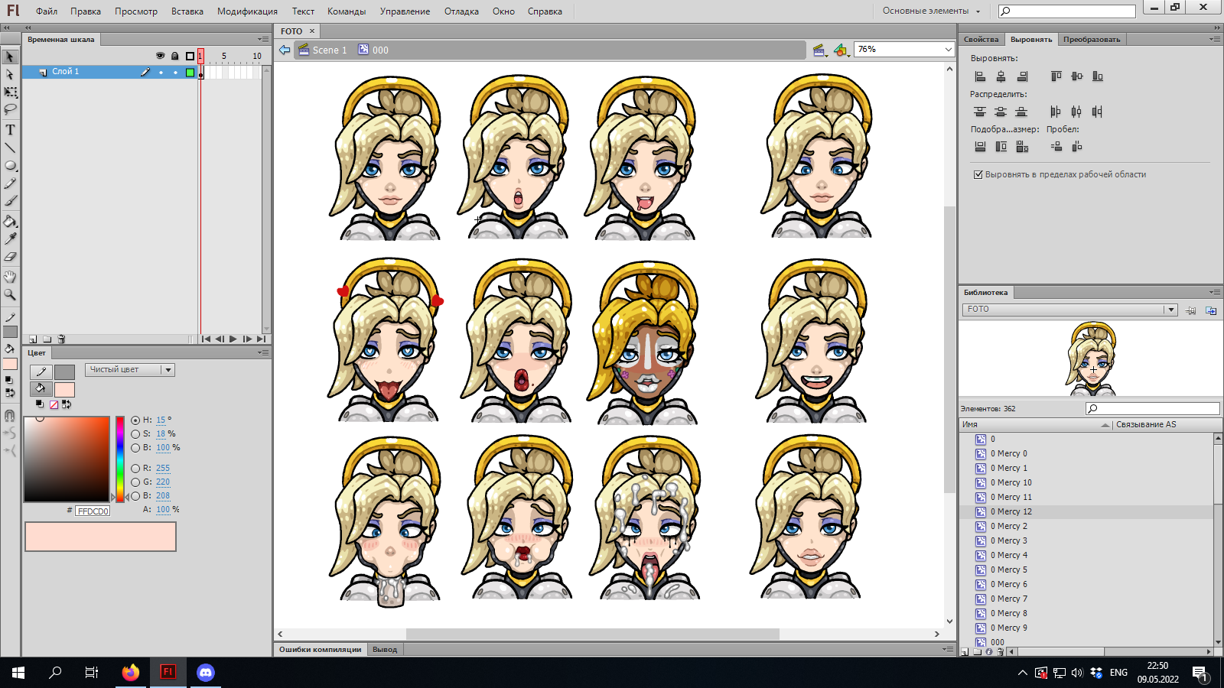This screenshot has height=688, width=1224.
Task: Go back with the stage arrow
Action: click(285, 50)
